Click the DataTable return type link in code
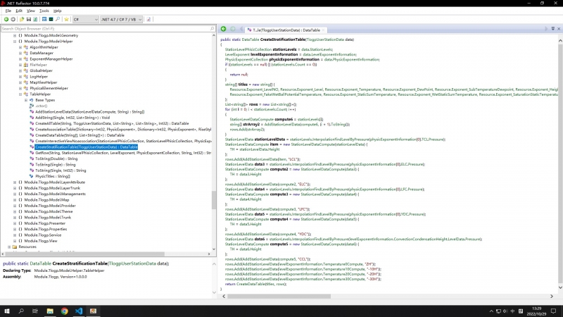 coord(250,39)
